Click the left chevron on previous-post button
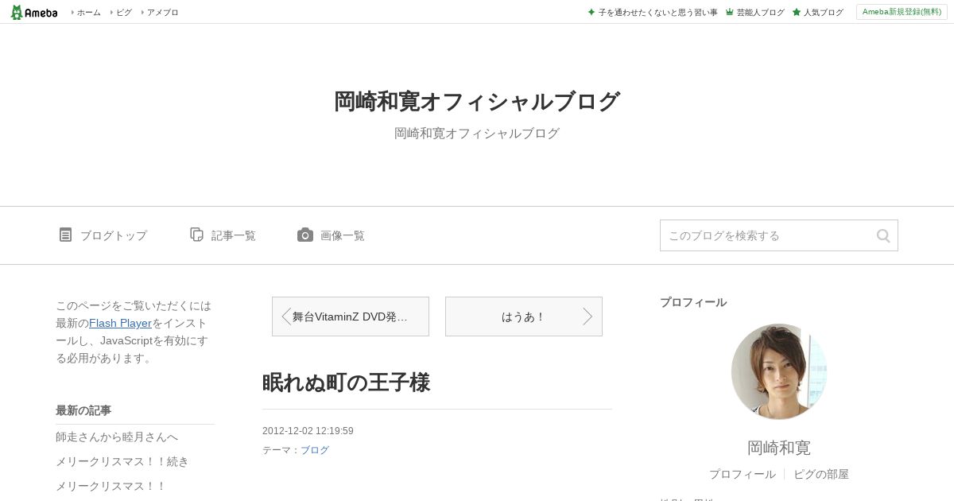954x501 pixels. (286, 317)
